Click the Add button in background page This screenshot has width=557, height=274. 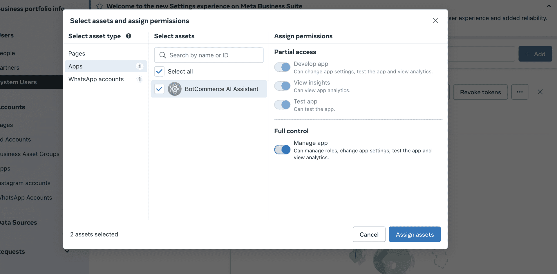(x=535, y=54)
